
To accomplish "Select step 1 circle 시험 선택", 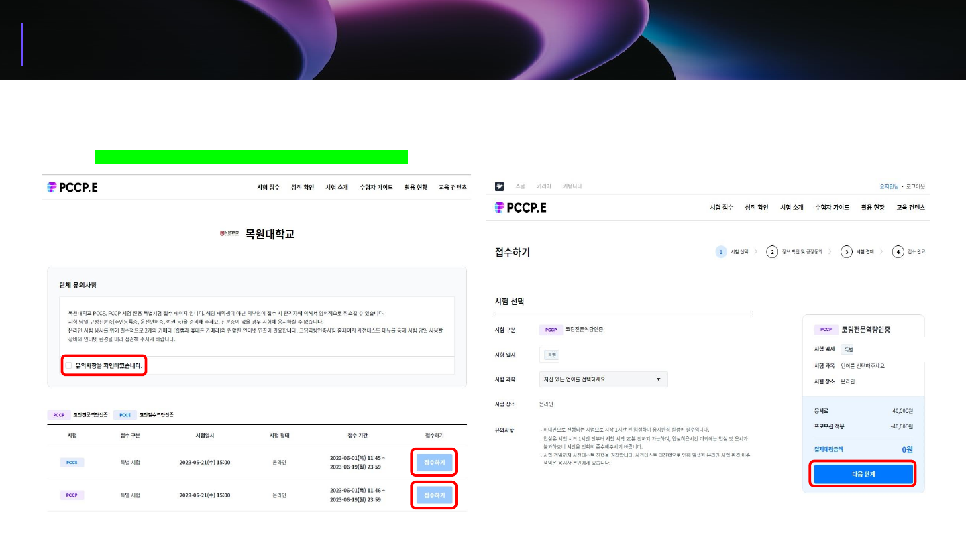I will 721,252.
